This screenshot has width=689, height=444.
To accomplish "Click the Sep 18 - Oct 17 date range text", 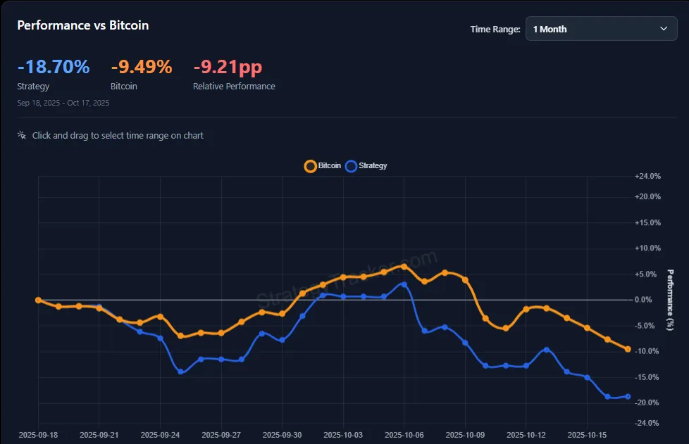I will [x=63, y=103].
